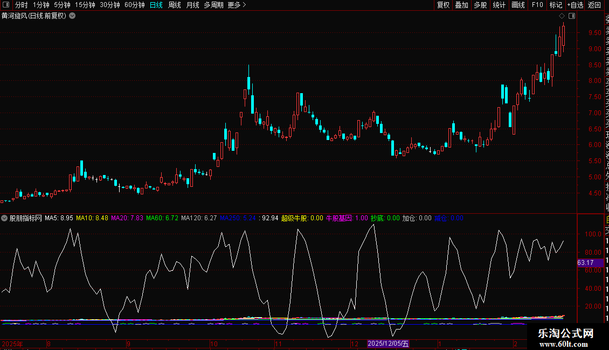
Task: Click the 牛股基因: 1.00 label
Action: 347,218
